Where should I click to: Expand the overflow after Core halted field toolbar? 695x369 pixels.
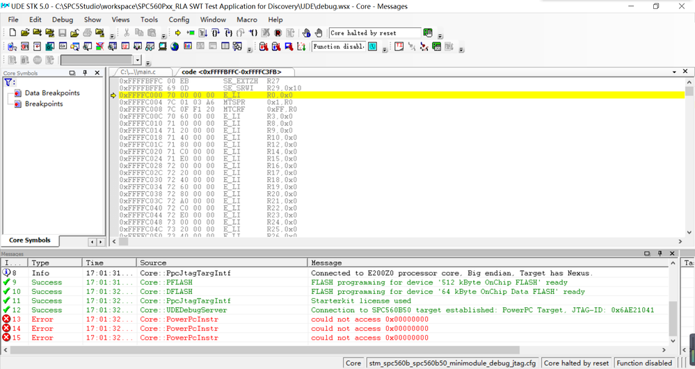click(440, 35)
